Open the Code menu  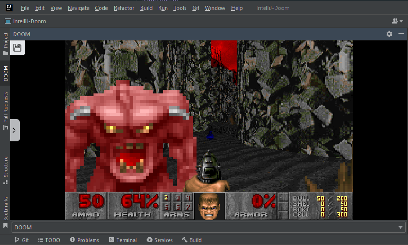[x=101, y=8]
